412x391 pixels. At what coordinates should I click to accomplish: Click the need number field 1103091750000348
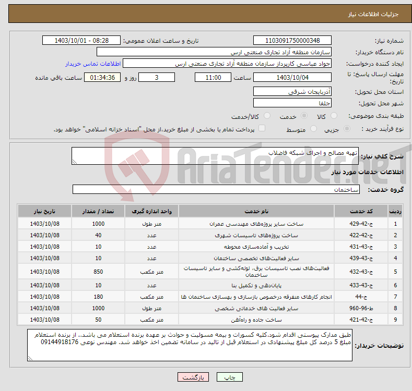coord(292,41)
